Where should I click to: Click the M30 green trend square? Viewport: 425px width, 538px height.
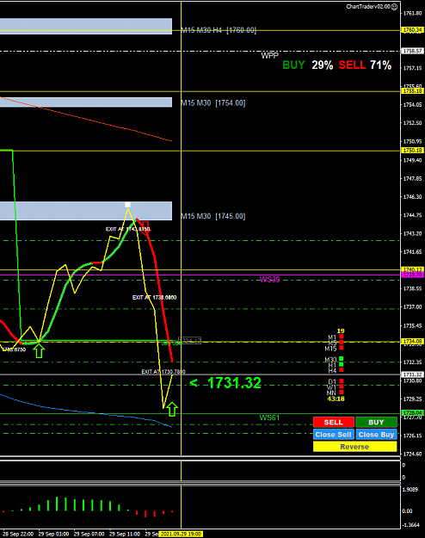pyautogui.click(x=342, y=359)
